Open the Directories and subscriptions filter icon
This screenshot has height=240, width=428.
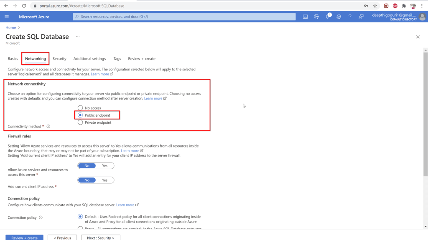pyautogui.click(x=316, y=17)
